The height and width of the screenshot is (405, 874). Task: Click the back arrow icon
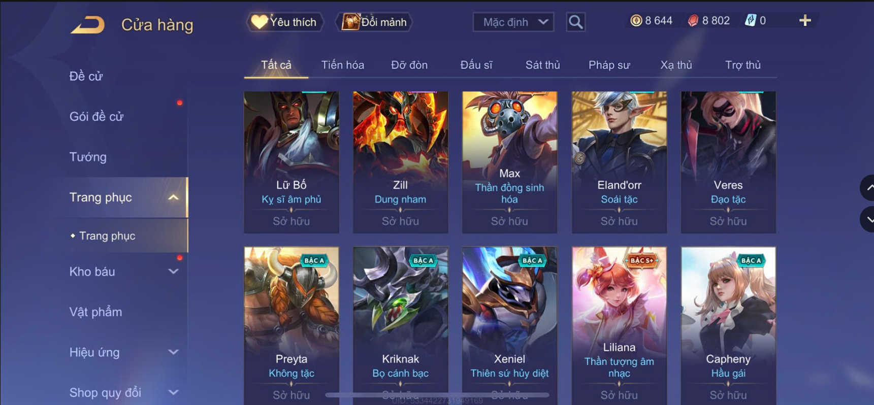(x=88, y=24)
